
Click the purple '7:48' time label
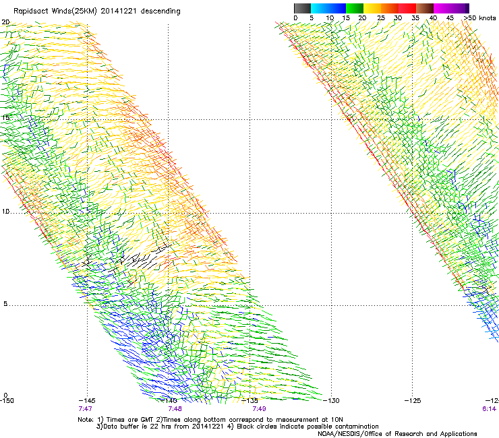coord(175,409)
